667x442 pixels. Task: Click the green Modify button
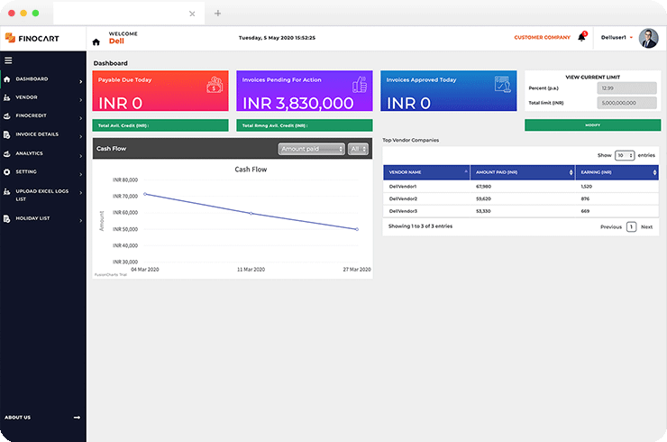click(592, 125)
